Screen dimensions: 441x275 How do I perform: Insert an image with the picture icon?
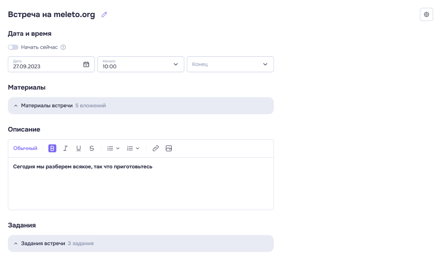tap(169, 148)
